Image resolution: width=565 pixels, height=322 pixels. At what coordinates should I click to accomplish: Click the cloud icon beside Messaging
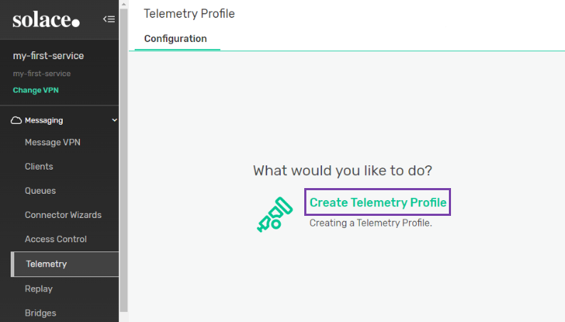coord(17,120)
